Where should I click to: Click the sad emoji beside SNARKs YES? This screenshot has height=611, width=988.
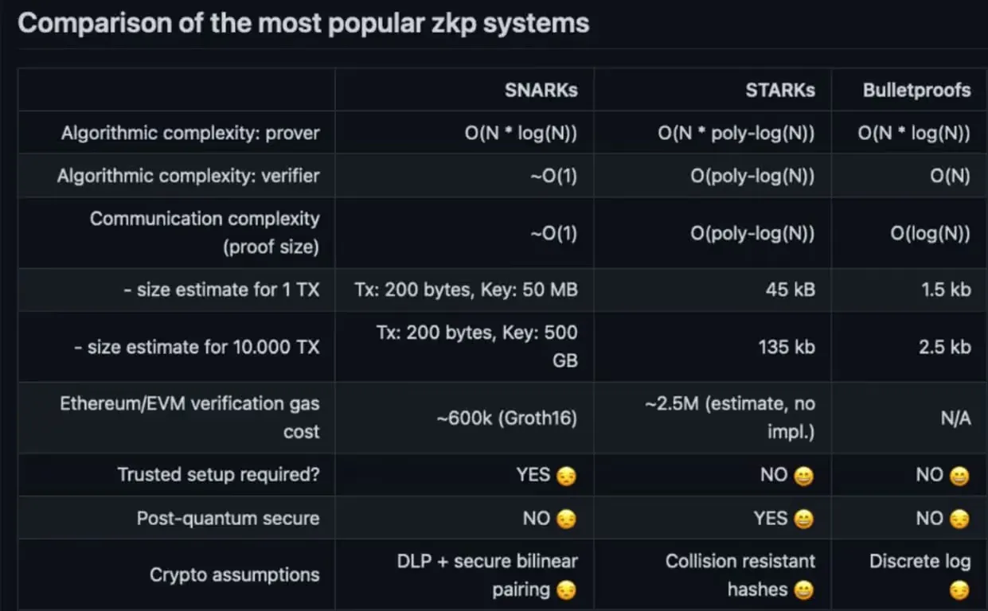(x=567, y=476)
